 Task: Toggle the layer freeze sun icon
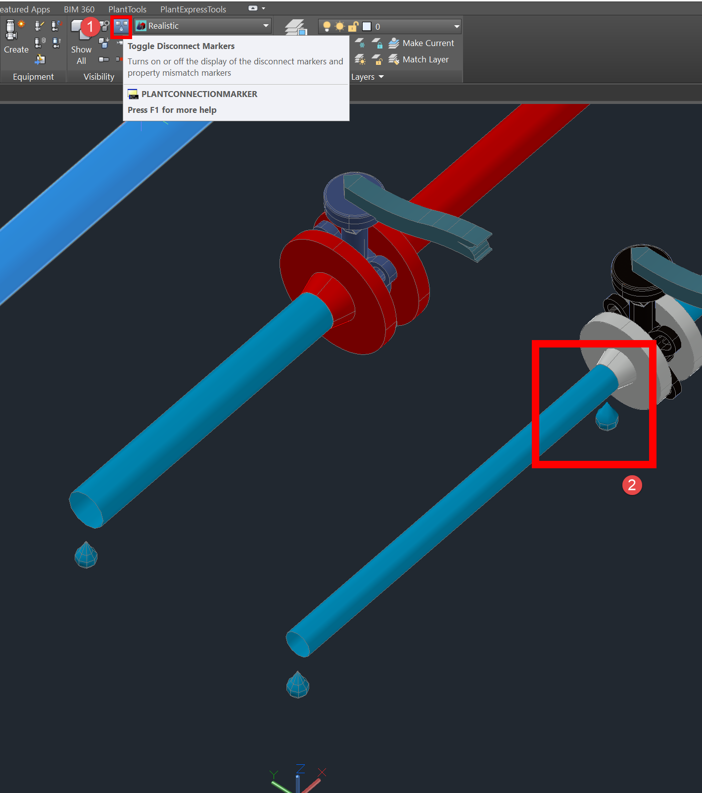(x=340, y=26)
